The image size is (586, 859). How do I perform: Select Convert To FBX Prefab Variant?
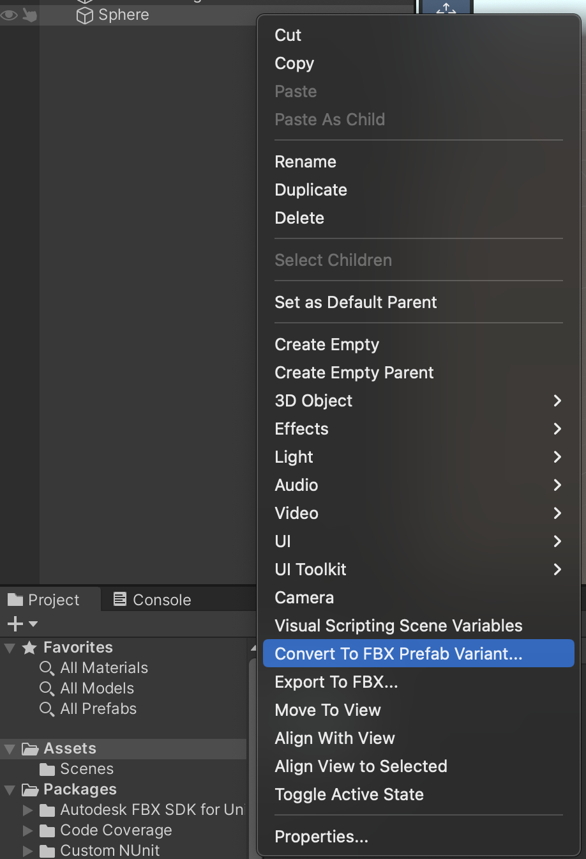coord(397,653)
